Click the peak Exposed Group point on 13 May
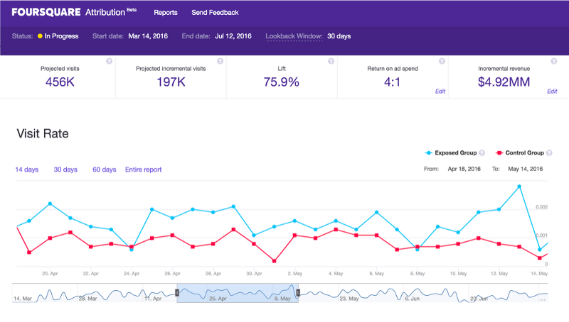 [519, 187]
